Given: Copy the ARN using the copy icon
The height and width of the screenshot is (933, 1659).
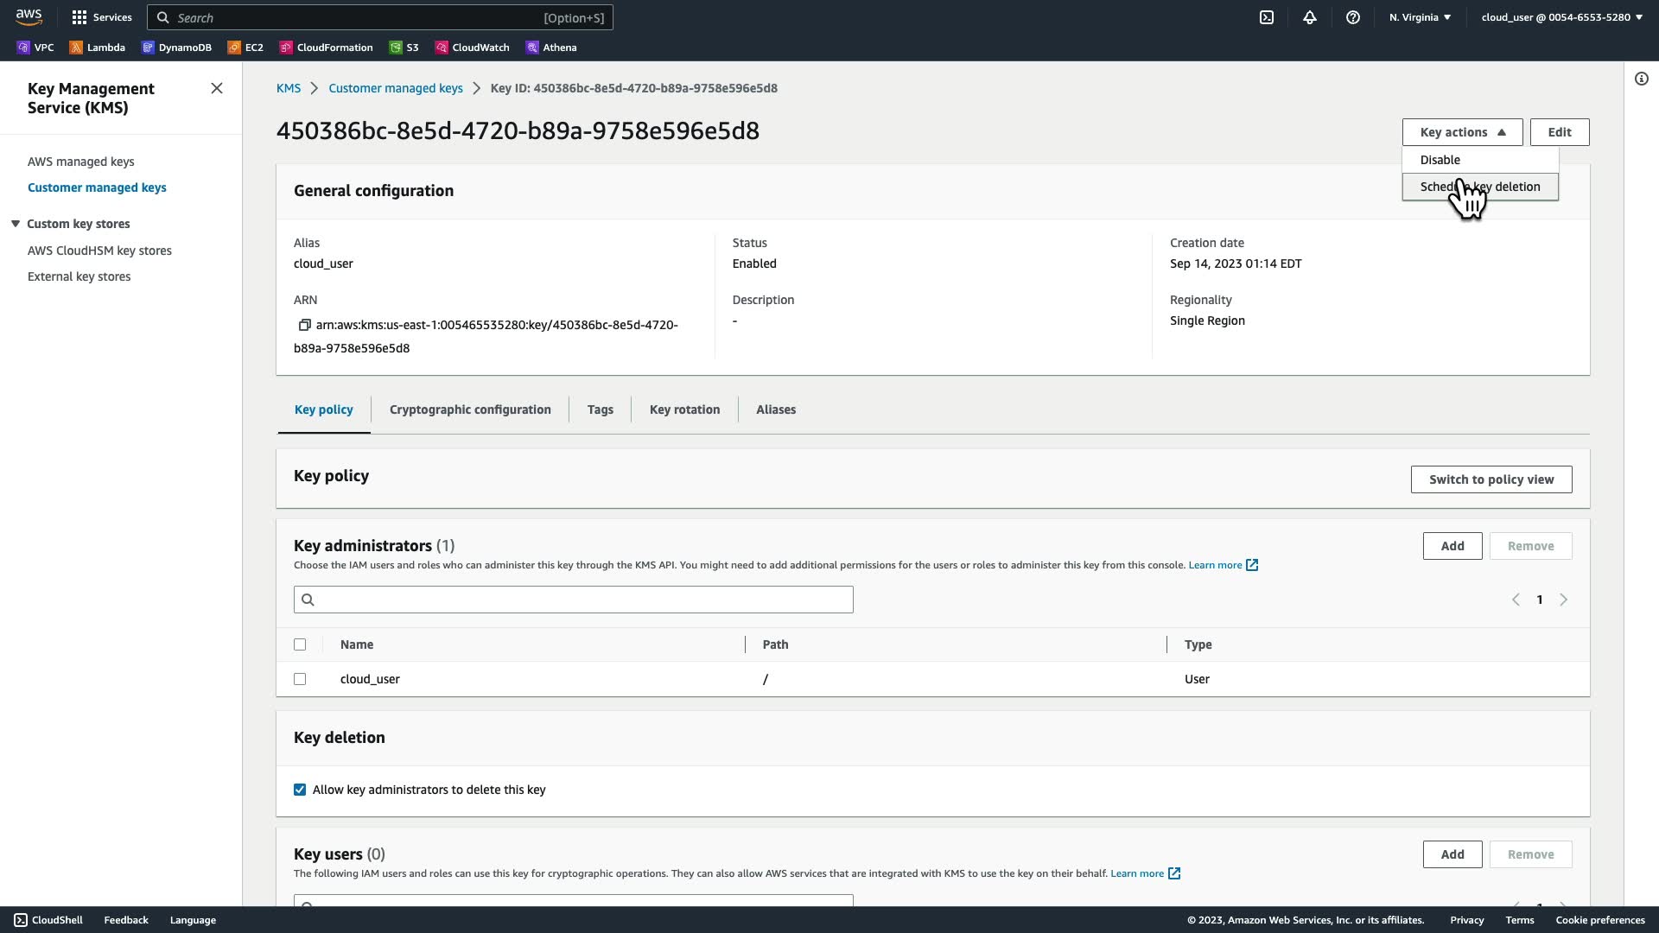Looking at the screenshot, I should [x=304, y=325].
